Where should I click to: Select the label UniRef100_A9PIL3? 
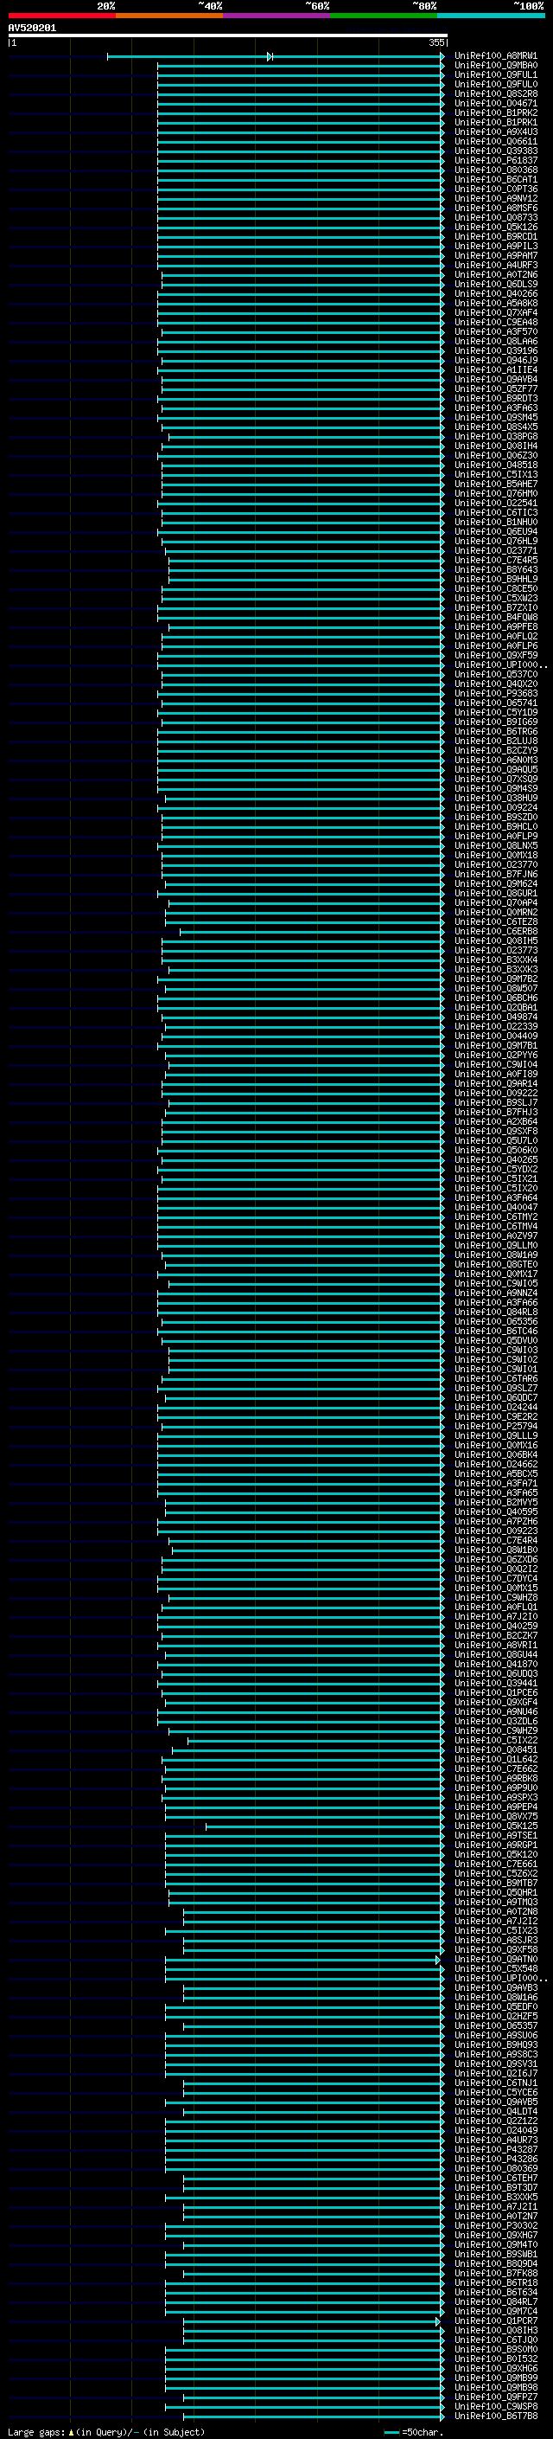coord(495,247)
